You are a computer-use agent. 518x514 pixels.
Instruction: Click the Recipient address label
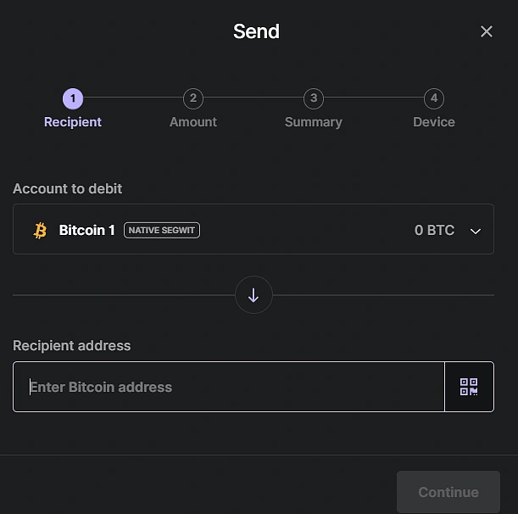(72, 345)
